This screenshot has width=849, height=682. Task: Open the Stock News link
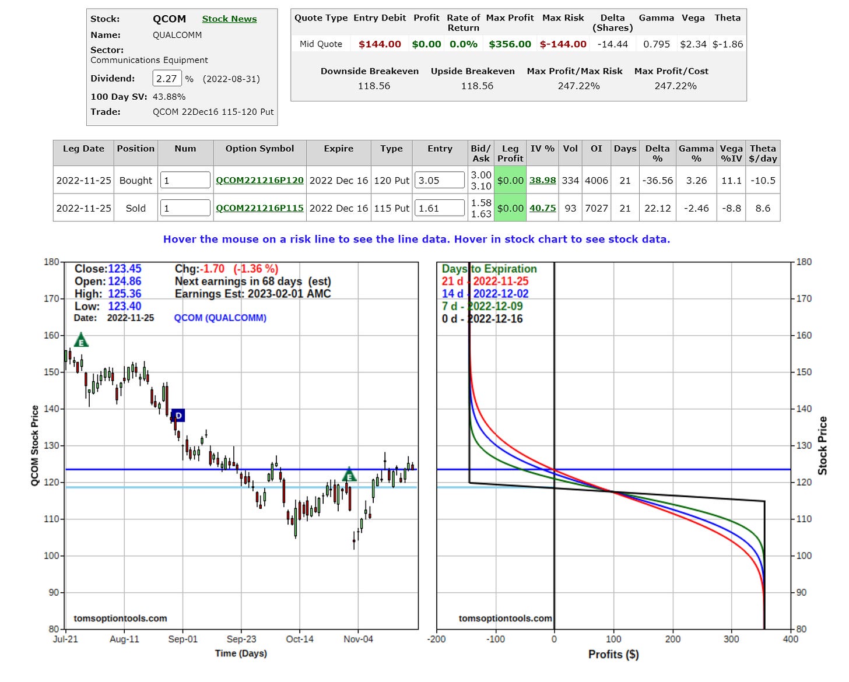pyautogui.click(x=229, y=19)
